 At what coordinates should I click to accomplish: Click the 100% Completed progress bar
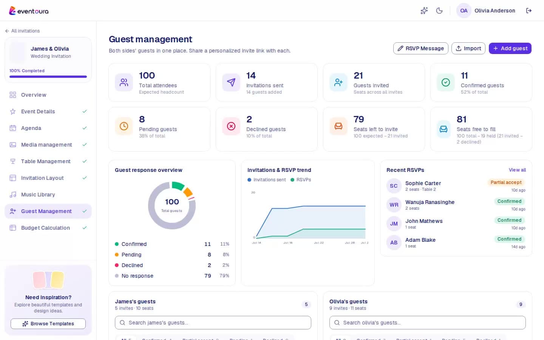[x=48, y=77]
